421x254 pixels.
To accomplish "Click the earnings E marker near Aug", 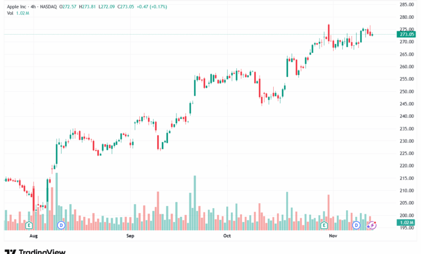I will pyautogui.click(x=29, y=224).
